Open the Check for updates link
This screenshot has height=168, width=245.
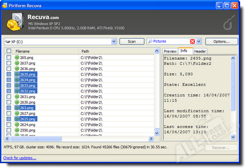click(x=20, y=158)
